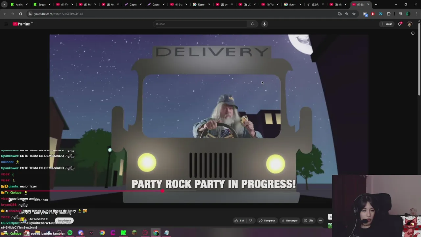The height and width of the screenshot is (237, 421).
Task: Open the tab search dropdown arrow
Action: [x=4, y=5]
